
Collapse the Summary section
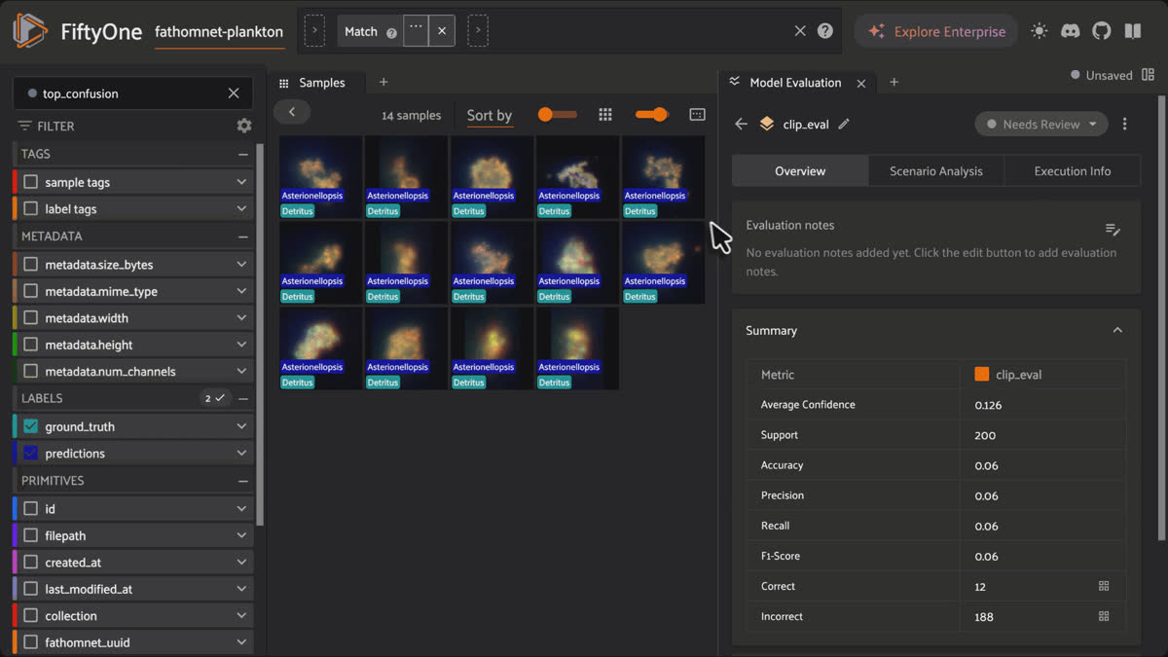pyautogui.click(x=1117, y=331)
